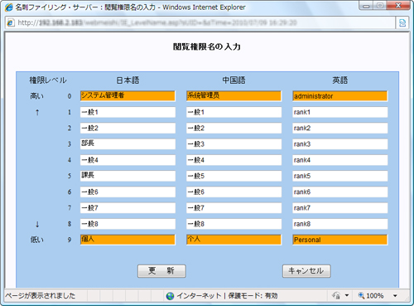Click the 日本語 column header
Screen dimensions: 414x306
coord(128,80)
